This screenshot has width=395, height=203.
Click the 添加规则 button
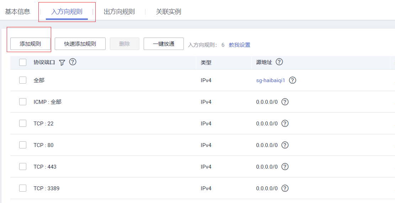(x=30, y=44)
